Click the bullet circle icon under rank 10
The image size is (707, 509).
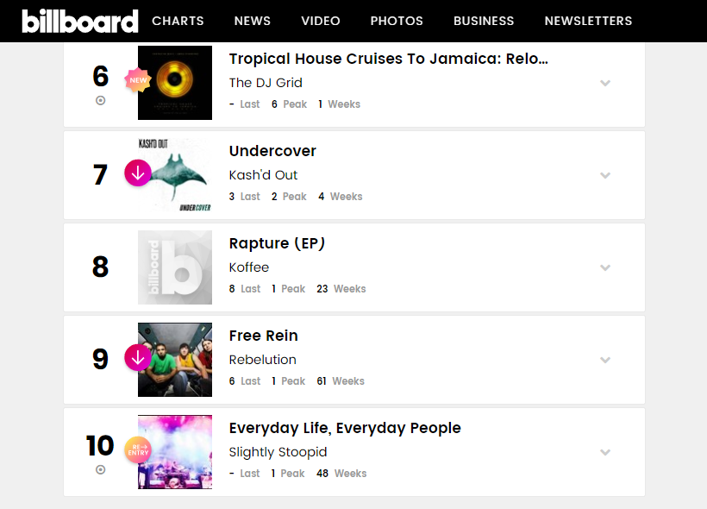pos(101,469)
